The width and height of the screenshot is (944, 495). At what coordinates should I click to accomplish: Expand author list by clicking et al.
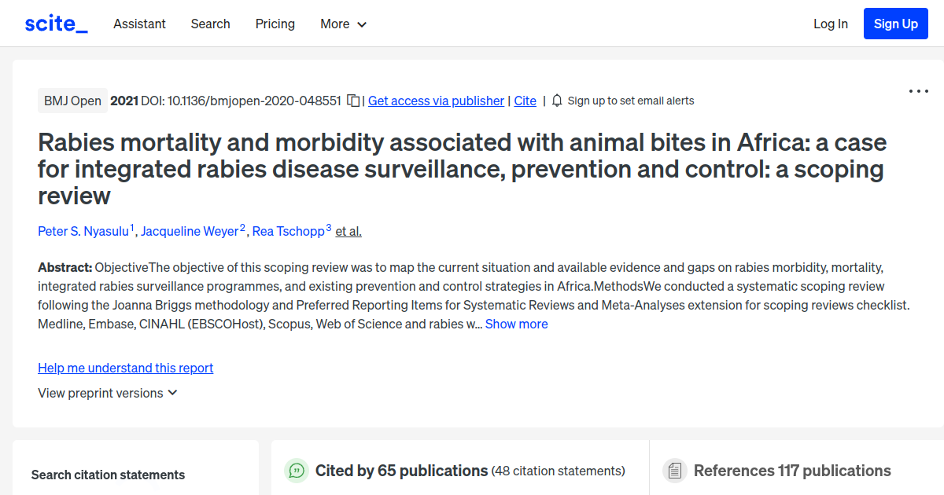tap(348, 231)
